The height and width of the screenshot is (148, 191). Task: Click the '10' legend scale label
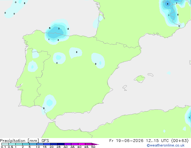[38, 147]
